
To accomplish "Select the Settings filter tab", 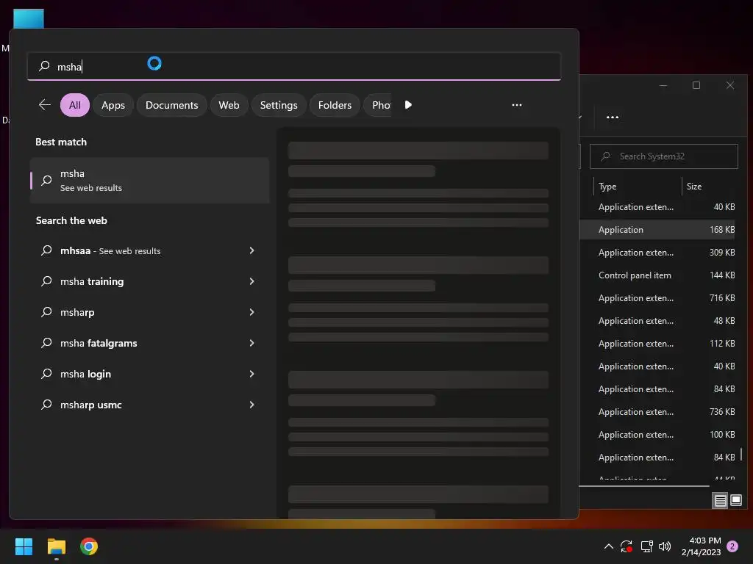I will pyautogui.click(x=279, y=105).
